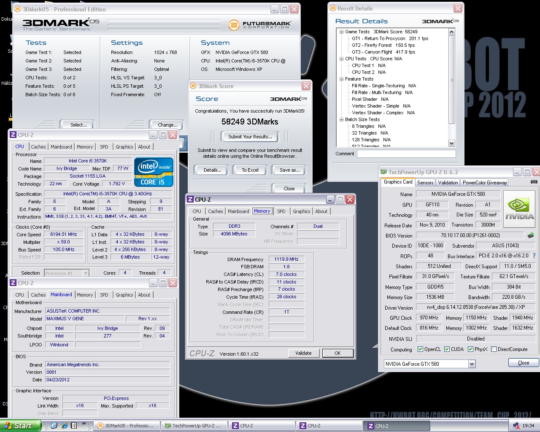This screenshot has width=540, height=432.
Task: Collapse the Batch Size Tests tree node
Action: coord(341,119)
